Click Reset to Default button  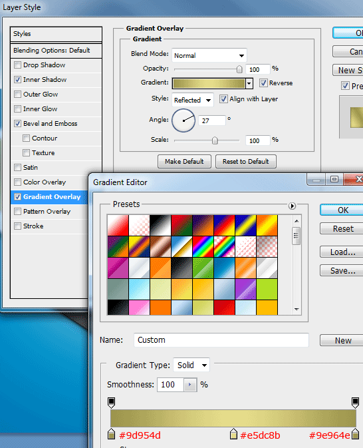pos(246,162)
